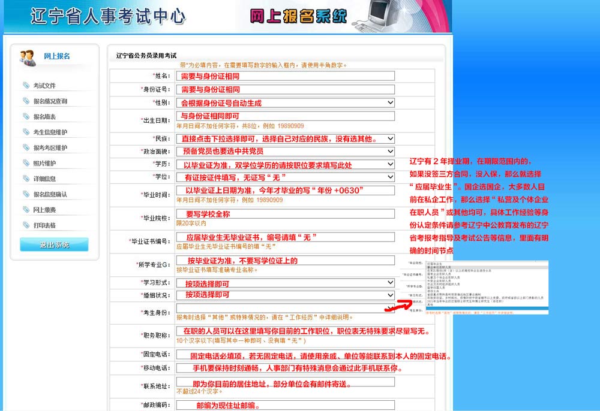The image size is (600, 411).
Task: Expand the 学历 selection dropdown
Action: click(x=389, y=163)
